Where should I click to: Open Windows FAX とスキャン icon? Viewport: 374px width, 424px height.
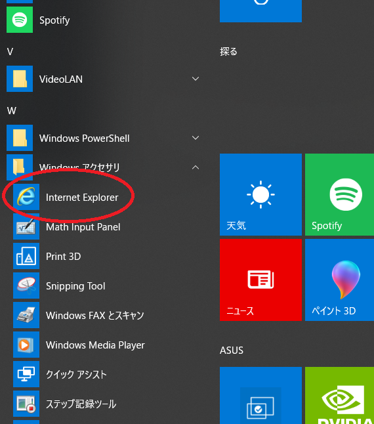pos(26,315)
